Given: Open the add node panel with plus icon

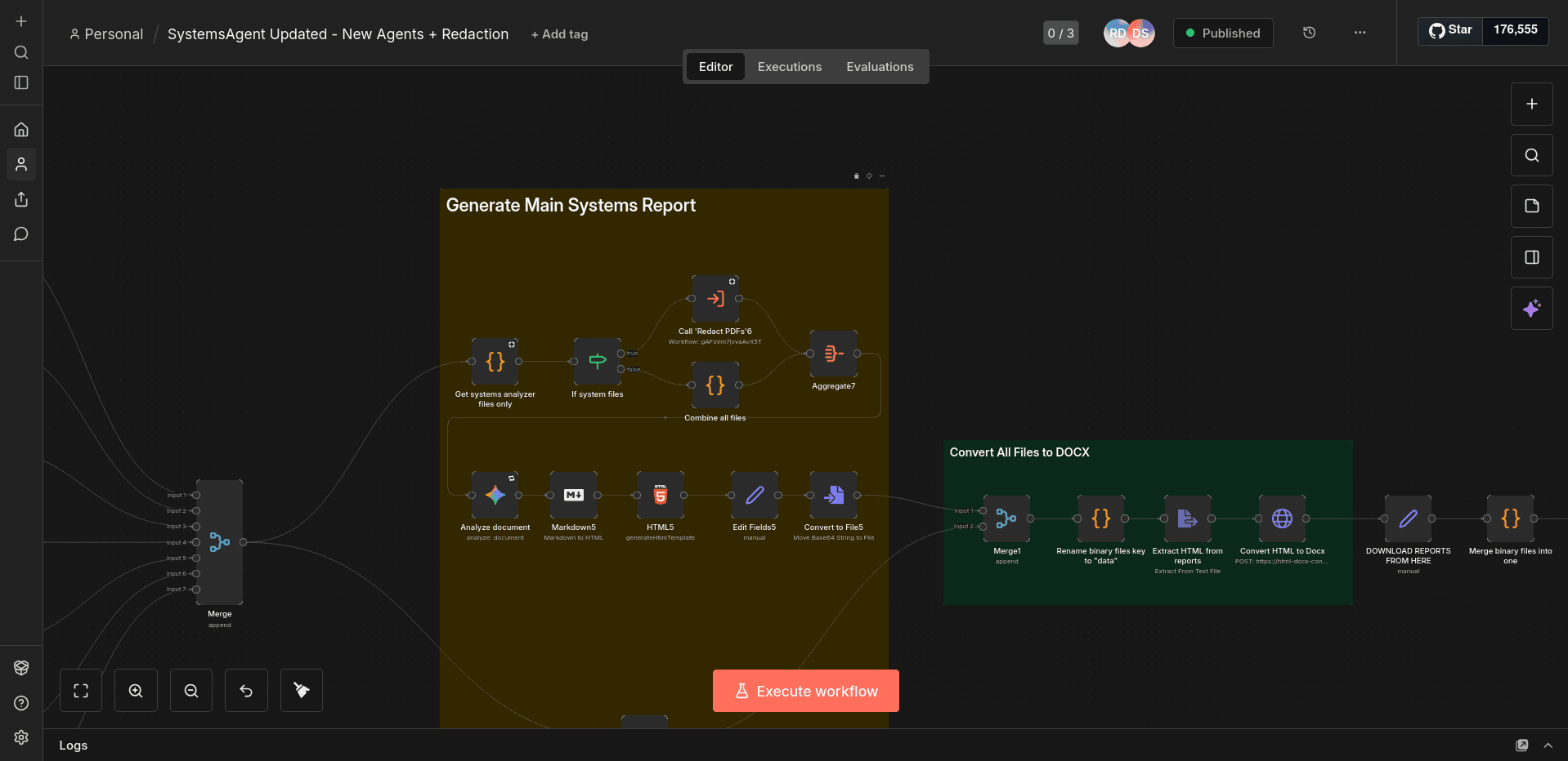Looking at the screenshot, I should click(x=1530, y=104).
